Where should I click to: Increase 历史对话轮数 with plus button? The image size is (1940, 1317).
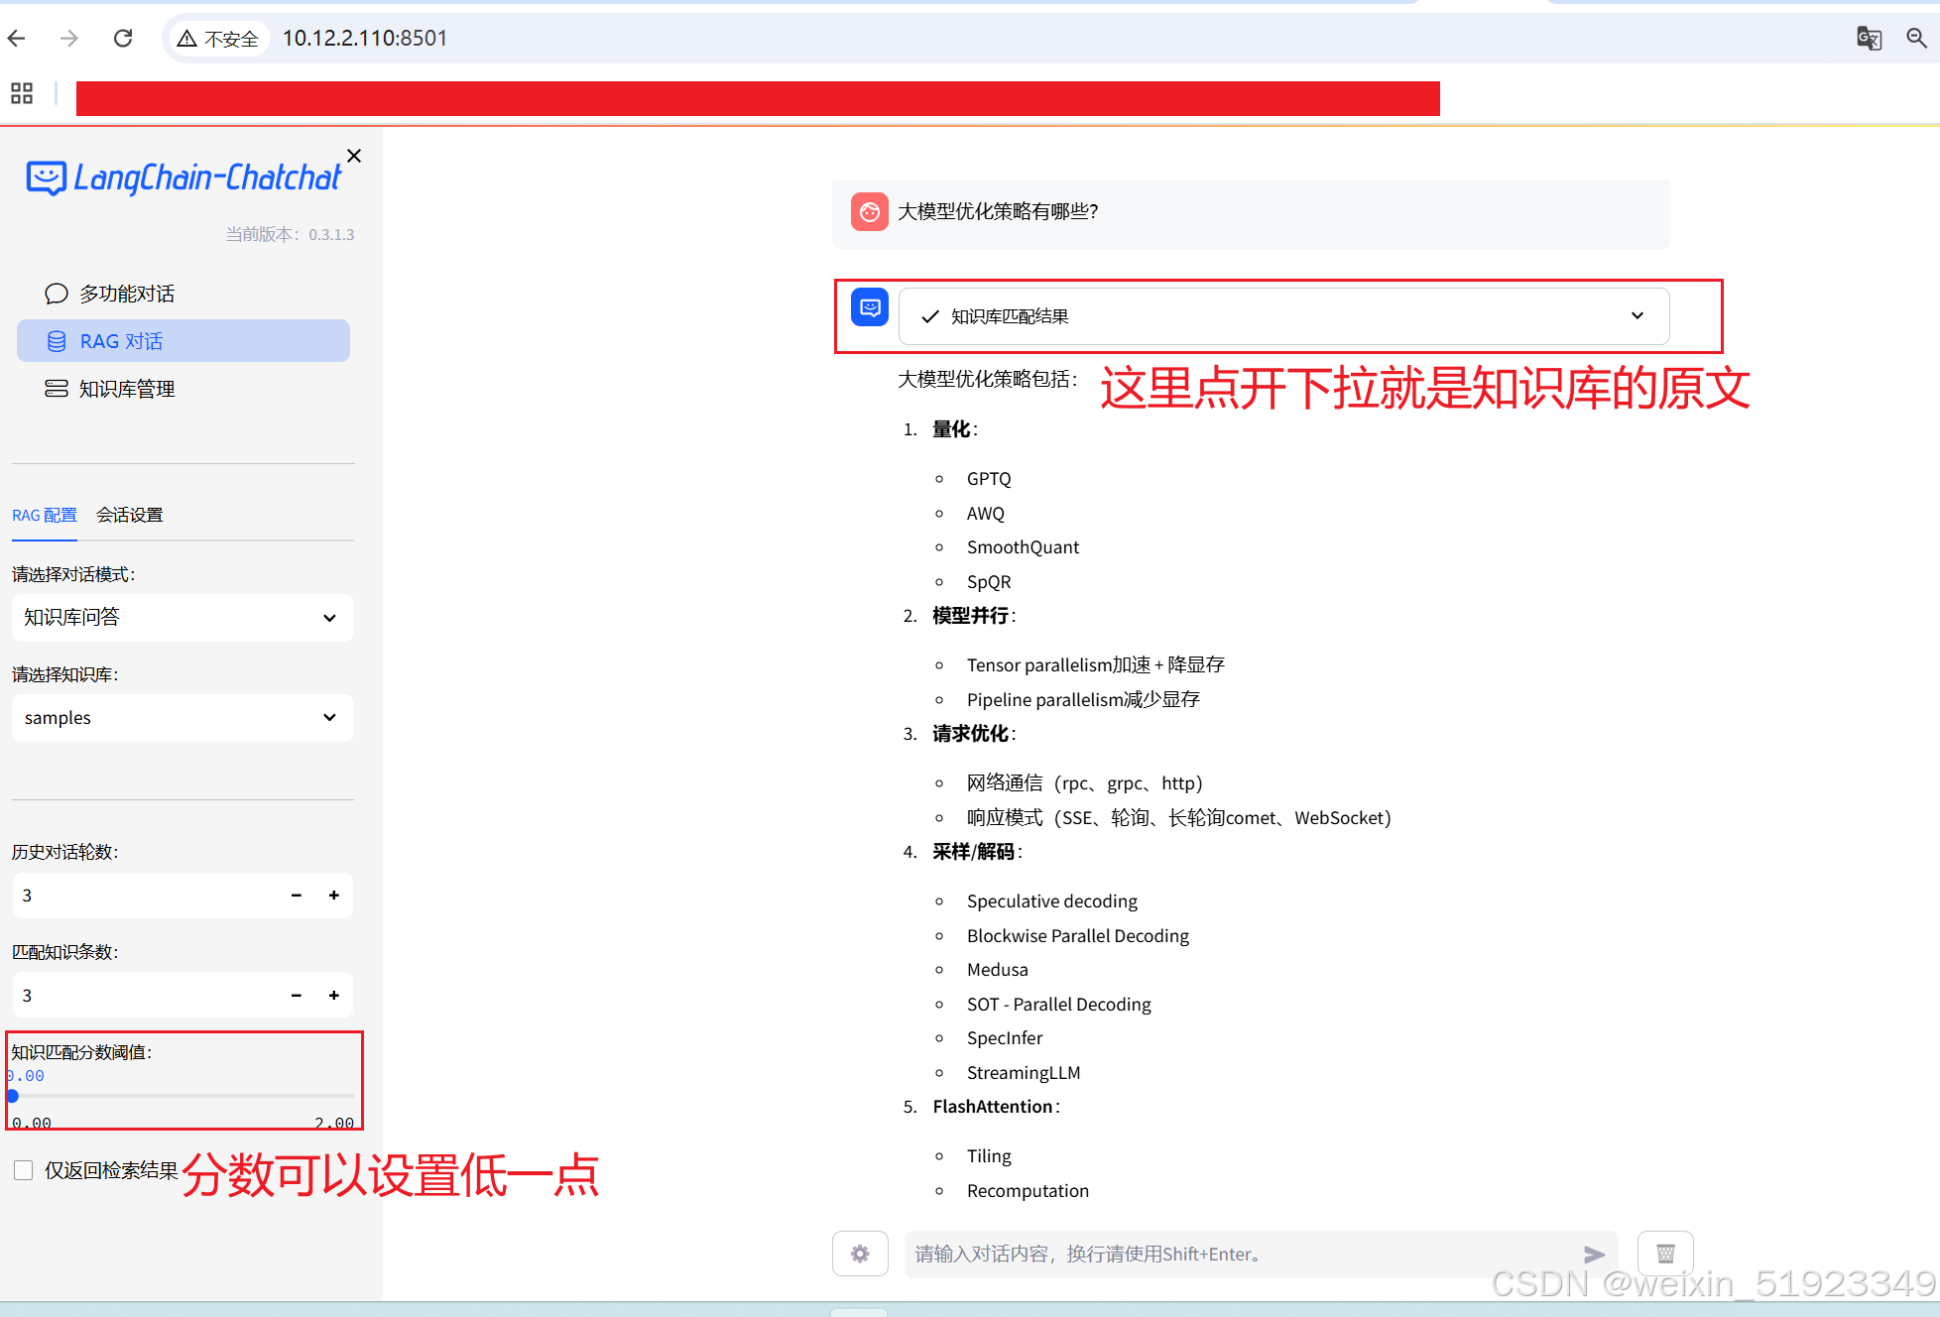[334, 896]
